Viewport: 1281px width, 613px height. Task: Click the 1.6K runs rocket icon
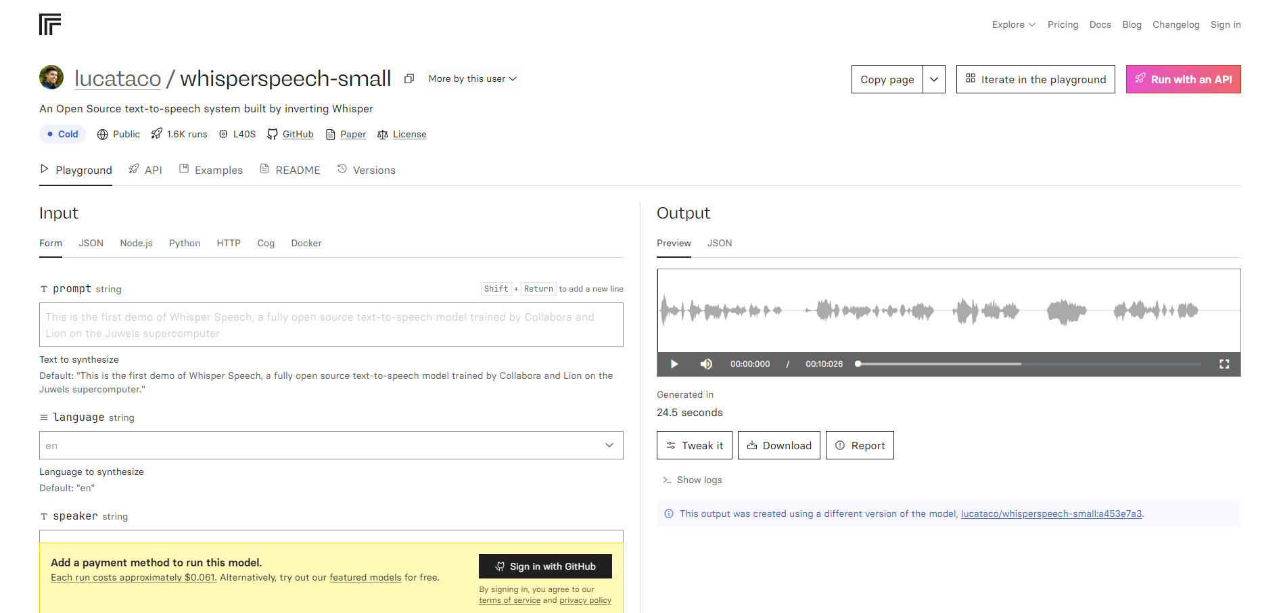[x=157, y=134]
